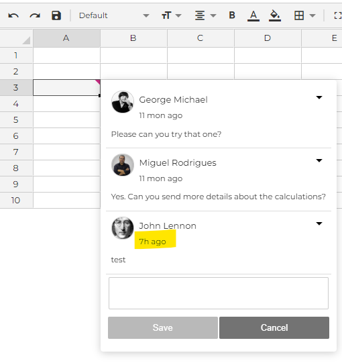
Task: Click cell A6
Action: pyautogui.click(x=66, y=136)
